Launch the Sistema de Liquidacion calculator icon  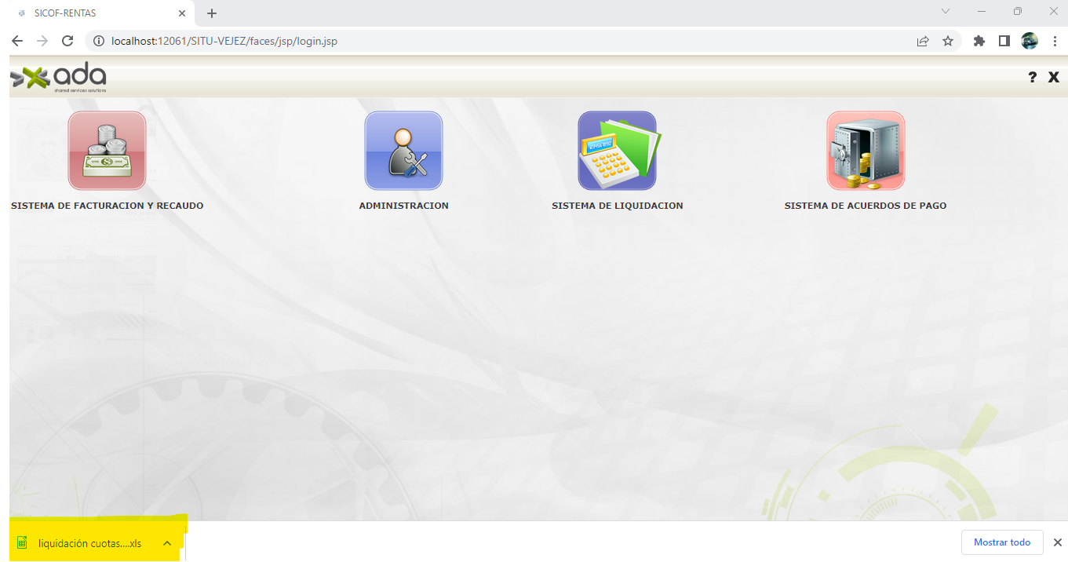(x=617, y=151)
